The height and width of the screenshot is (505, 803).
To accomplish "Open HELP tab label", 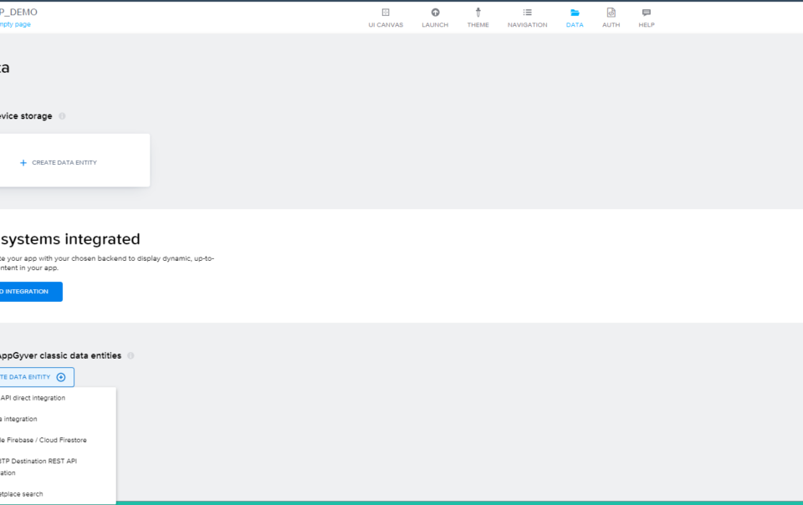I will tap(647, 24).
